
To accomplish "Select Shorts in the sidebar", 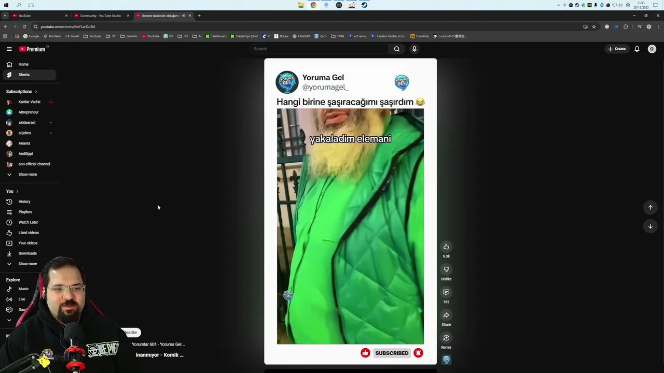I will [x=29, y=75].
